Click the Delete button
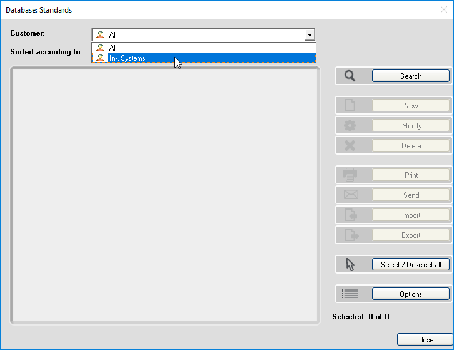Image resolution: width=454 pixels, height=350 pixels. pyautogui.click(x=411, y=145)
